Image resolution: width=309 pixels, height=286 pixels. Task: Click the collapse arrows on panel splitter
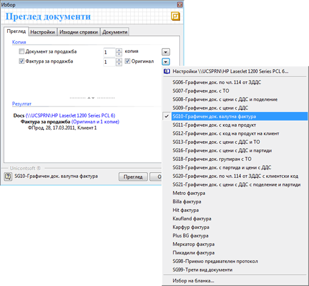click(91, 98)
